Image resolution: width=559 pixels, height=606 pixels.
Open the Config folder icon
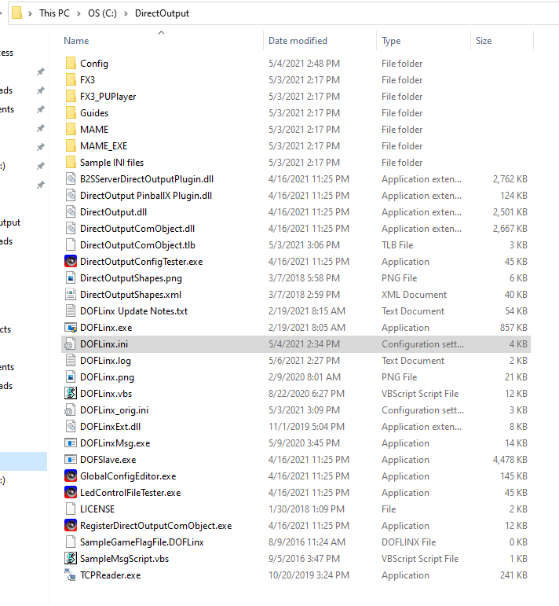point(71,64)
